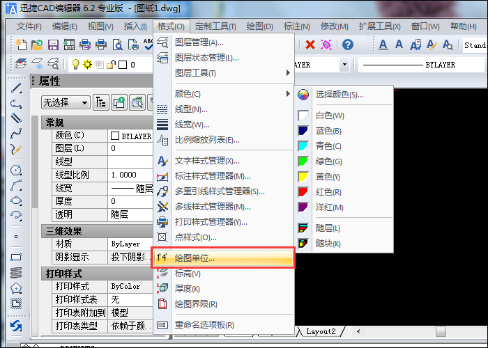
Task: Choose 随层(L) ByLayer color option
Action: (x=344, y=228)
